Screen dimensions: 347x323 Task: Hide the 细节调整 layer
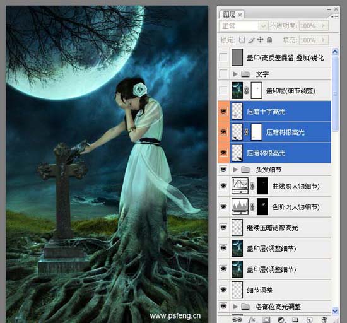coord(223,290)
